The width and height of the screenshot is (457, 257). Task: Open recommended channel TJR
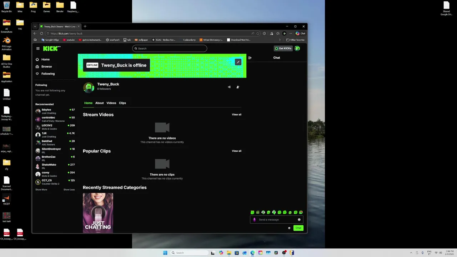coord(55,135)
